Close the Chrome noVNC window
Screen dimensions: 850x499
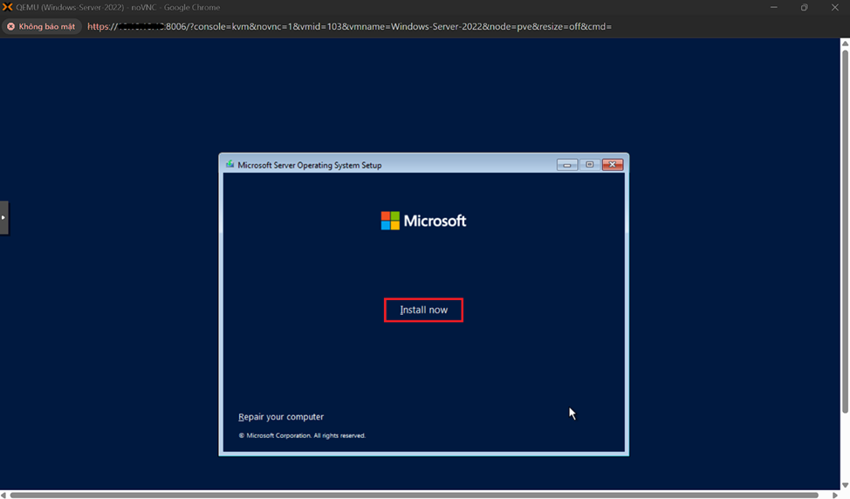[x=834, y=7]
